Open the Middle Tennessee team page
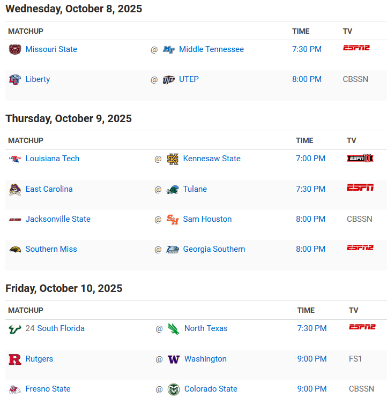 211,49
